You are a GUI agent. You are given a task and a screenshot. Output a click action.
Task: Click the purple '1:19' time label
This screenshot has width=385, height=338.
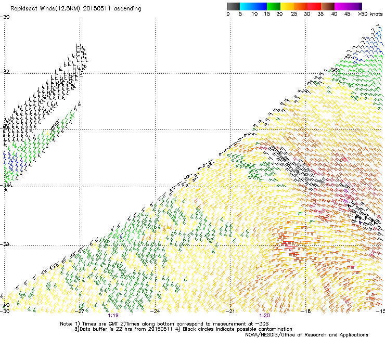click(113, 316)
